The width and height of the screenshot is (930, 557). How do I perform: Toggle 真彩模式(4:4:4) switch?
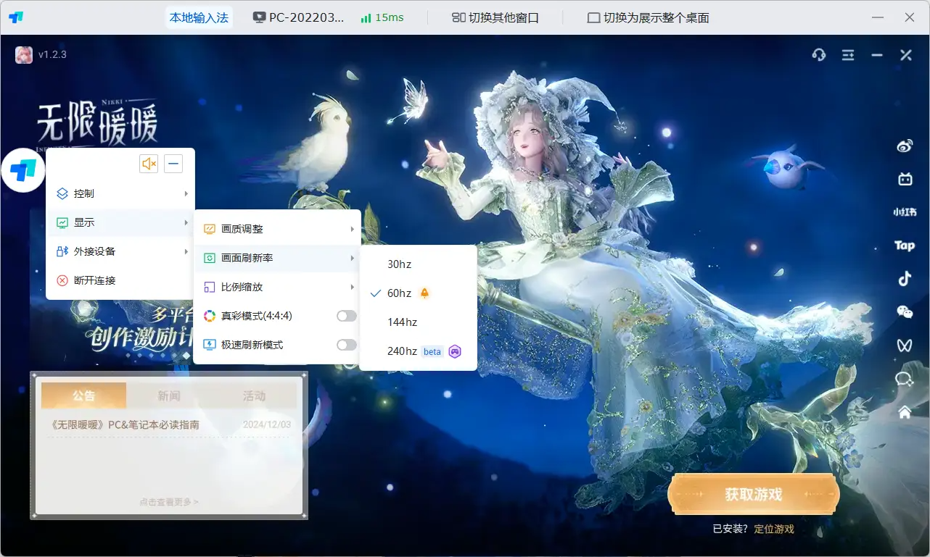[x=347, y=316]
